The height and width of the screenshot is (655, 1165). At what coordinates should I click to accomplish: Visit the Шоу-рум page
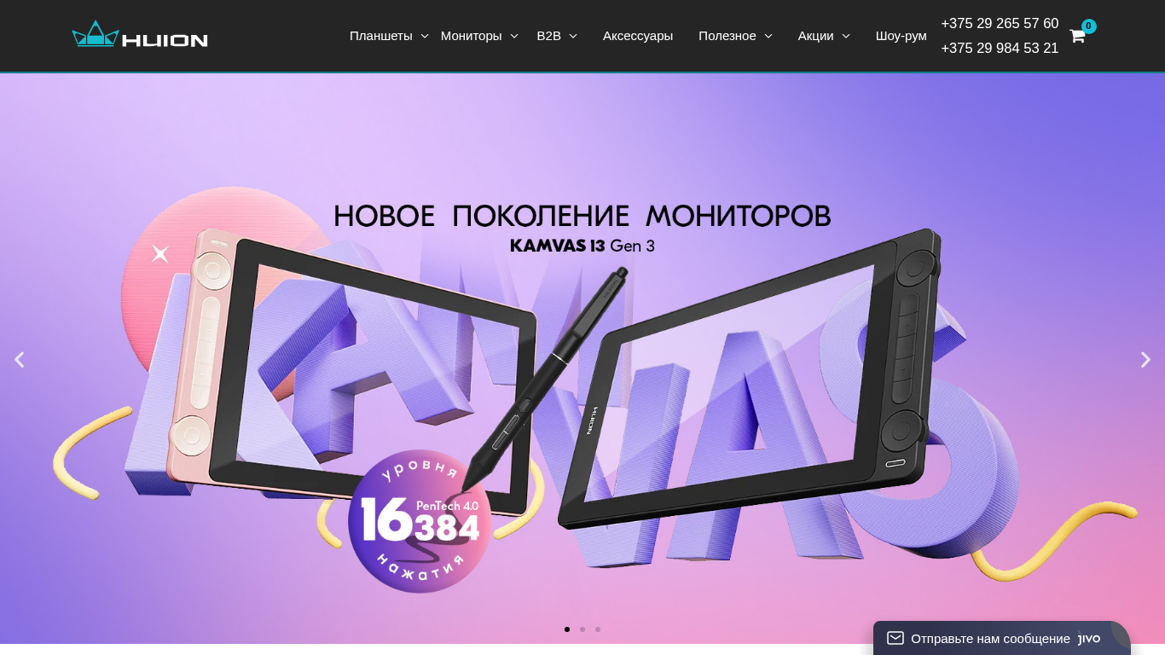click(x=901, y=36)
